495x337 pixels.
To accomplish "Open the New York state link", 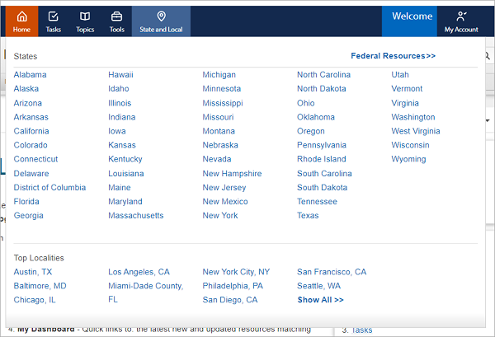I will coord(220,216).
